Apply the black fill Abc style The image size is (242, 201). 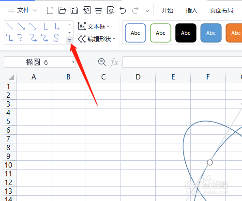pos(186,33)
